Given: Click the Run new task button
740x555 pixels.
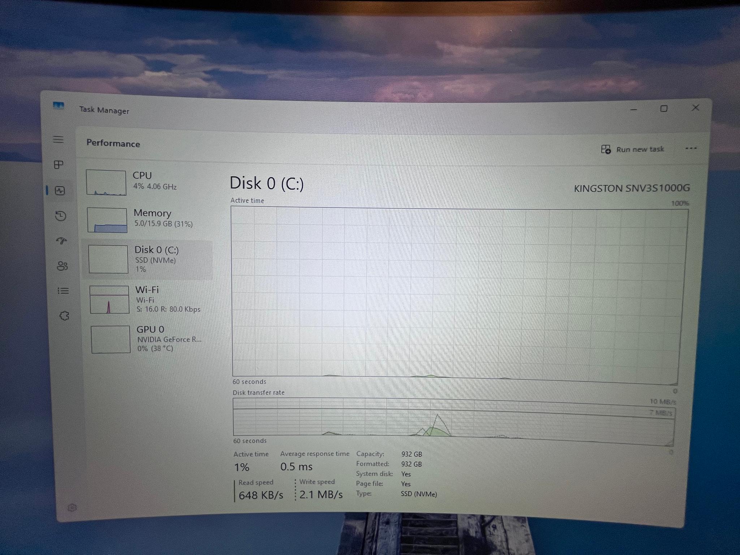Looking at the screenshot, I should (633, 149).
